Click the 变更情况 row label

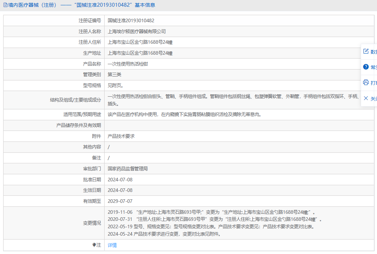click(x=92, y=223)
